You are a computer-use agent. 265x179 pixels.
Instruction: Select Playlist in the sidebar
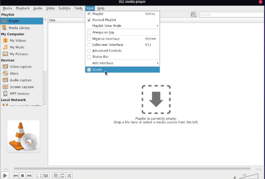[22, 21]
